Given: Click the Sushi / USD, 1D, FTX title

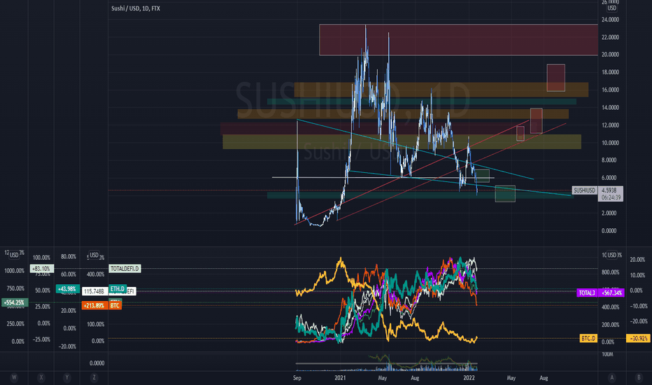Looking at the screenshot, I should (x=136, y=8).
